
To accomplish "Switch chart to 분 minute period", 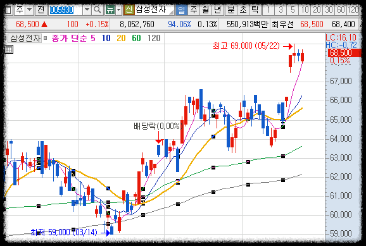I will point(231,10).
